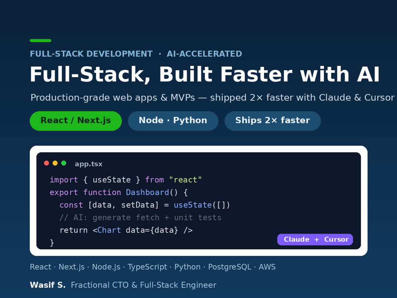Click the Production-grade web apps subtitle
This screenshot has height=298, width=397.
212,98
